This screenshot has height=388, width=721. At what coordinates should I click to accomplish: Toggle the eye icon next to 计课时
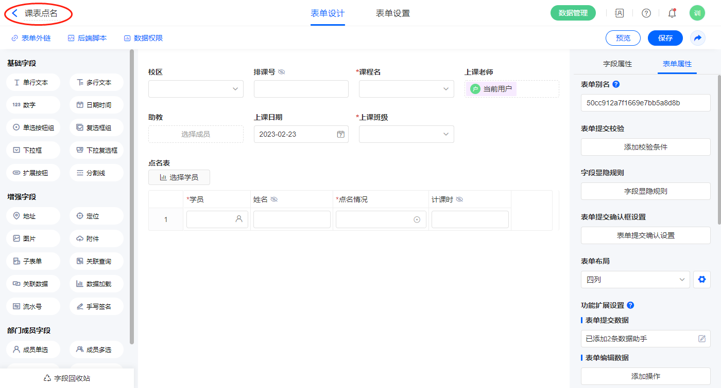459,199
